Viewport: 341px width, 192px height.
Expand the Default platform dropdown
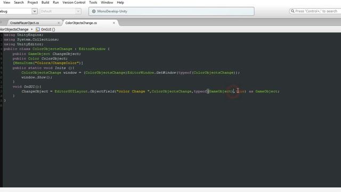tap(78, 11)
